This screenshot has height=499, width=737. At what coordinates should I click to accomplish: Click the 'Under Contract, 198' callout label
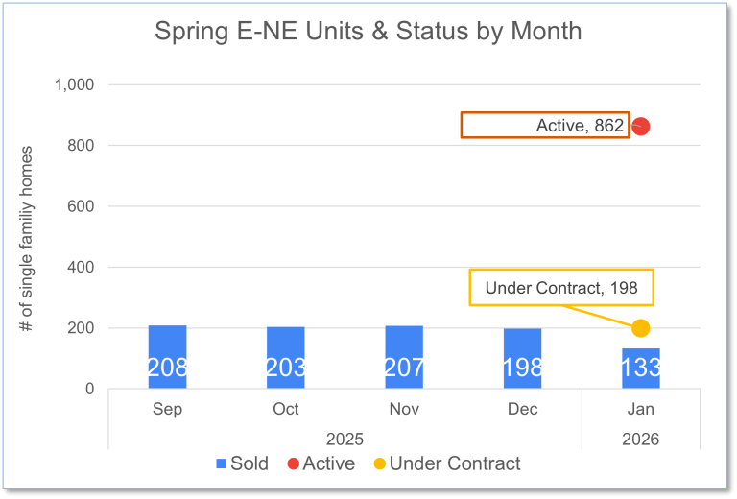[560, 287]
